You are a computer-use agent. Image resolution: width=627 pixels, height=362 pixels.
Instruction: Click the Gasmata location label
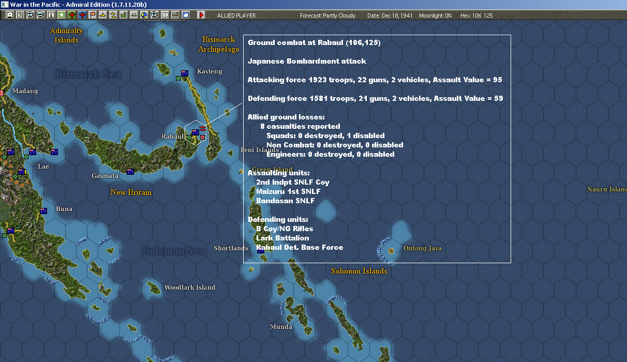coord(105,176)
